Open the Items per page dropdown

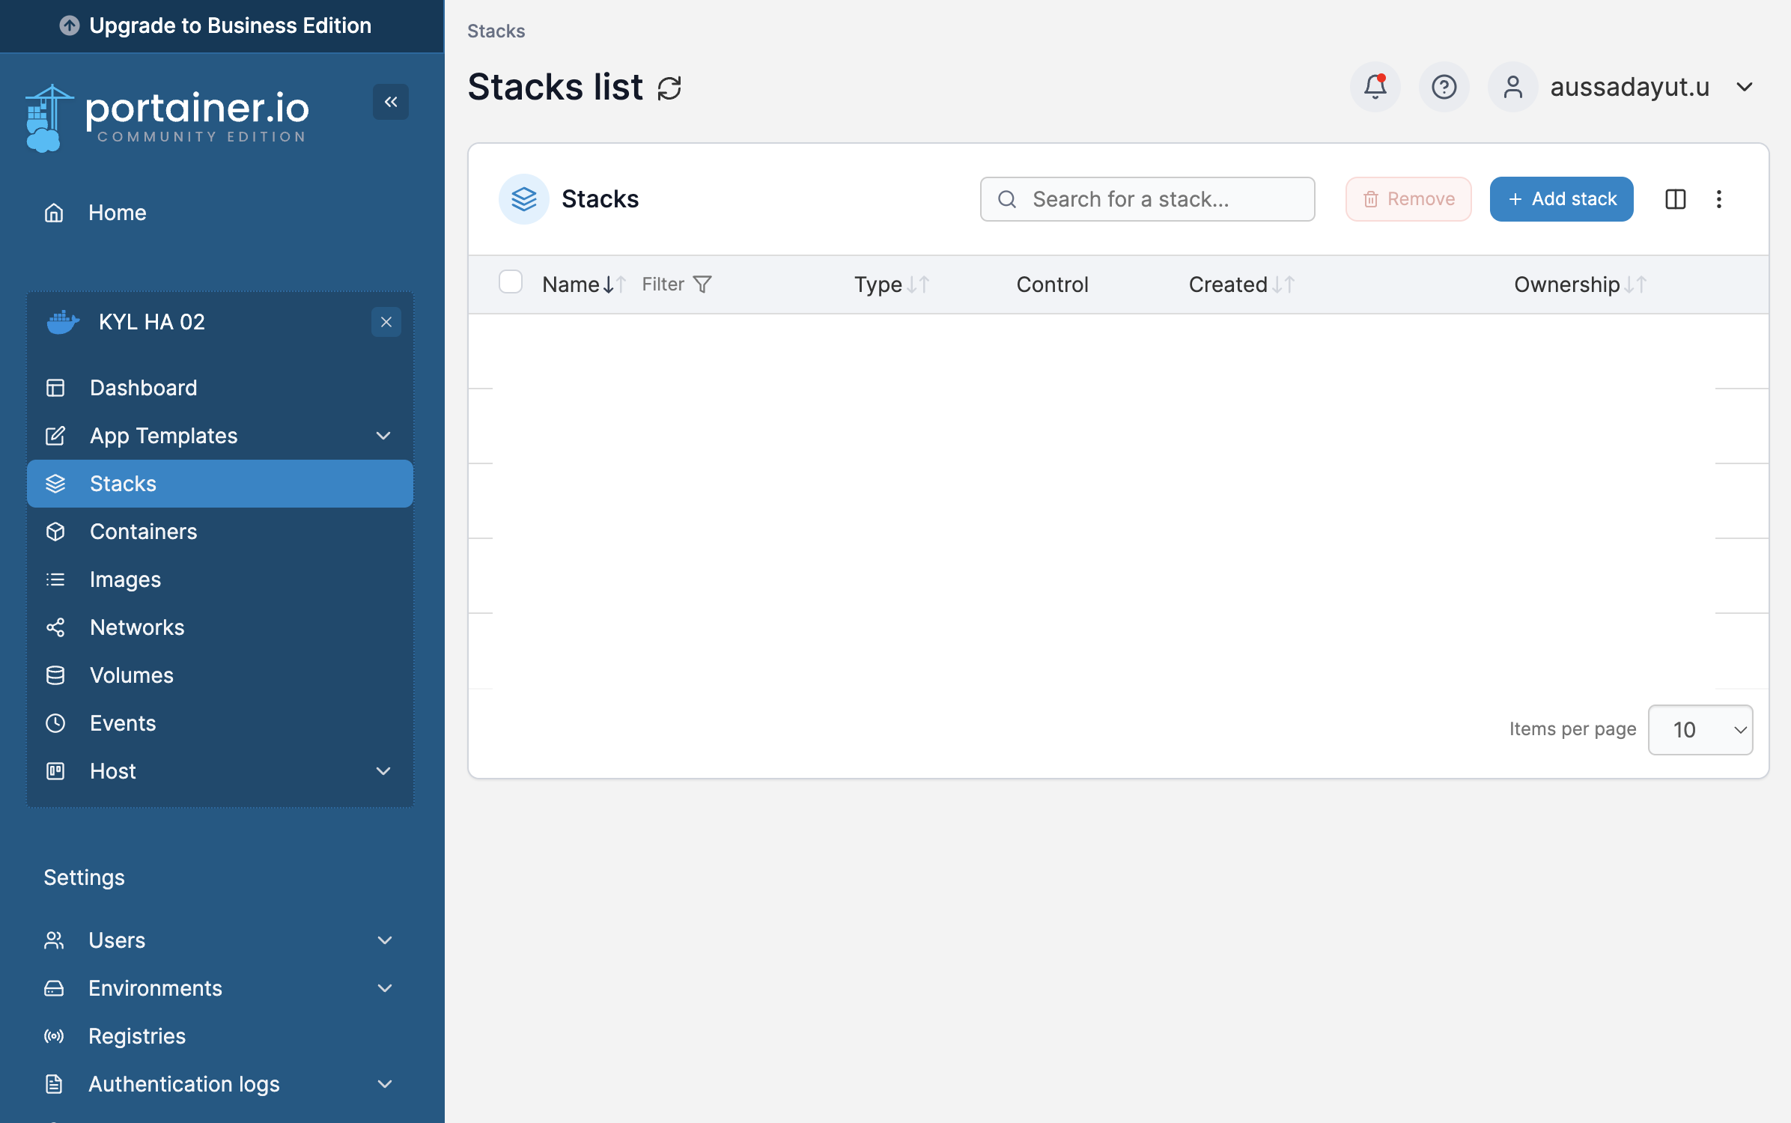1700,729
